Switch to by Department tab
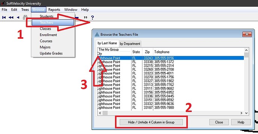This screenshot has height=134, width=258. pyautogui.click(x=130, y=44)
